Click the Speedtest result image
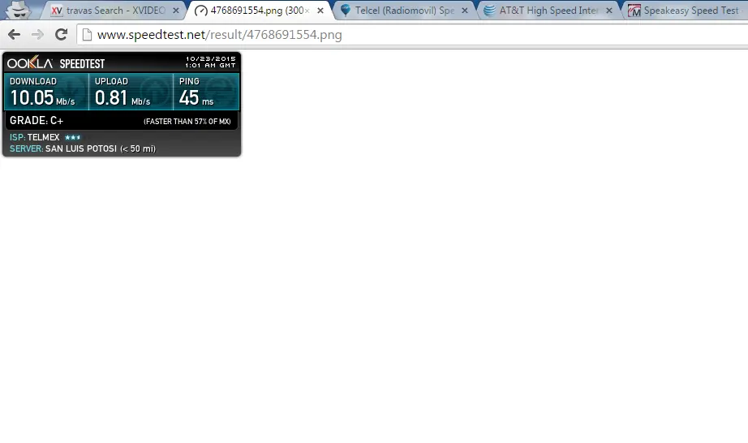The width and height of the screenshot is (748, 443). (122, 104)
